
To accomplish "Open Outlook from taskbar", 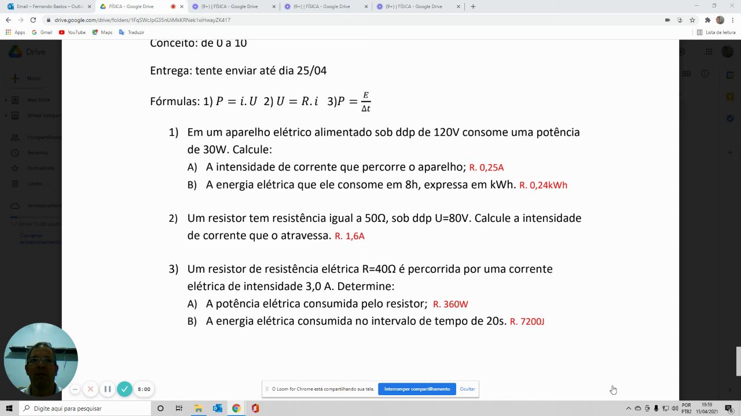I will [x=218, y=408].
